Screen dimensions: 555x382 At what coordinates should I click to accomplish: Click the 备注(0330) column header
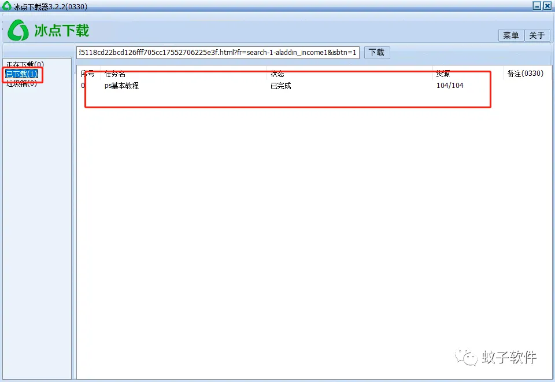click(526, 74)
